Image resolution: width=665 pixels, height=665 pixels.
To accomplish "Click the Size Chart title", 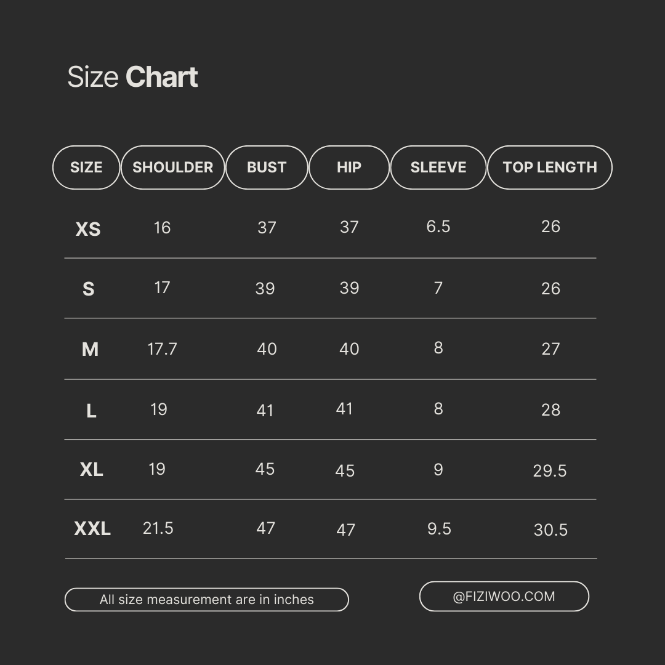I will [132, 78].
